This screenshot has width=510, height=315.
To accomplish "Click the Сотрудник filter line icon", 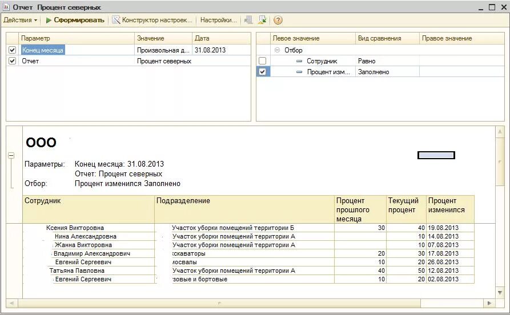I will pos(299,61).
